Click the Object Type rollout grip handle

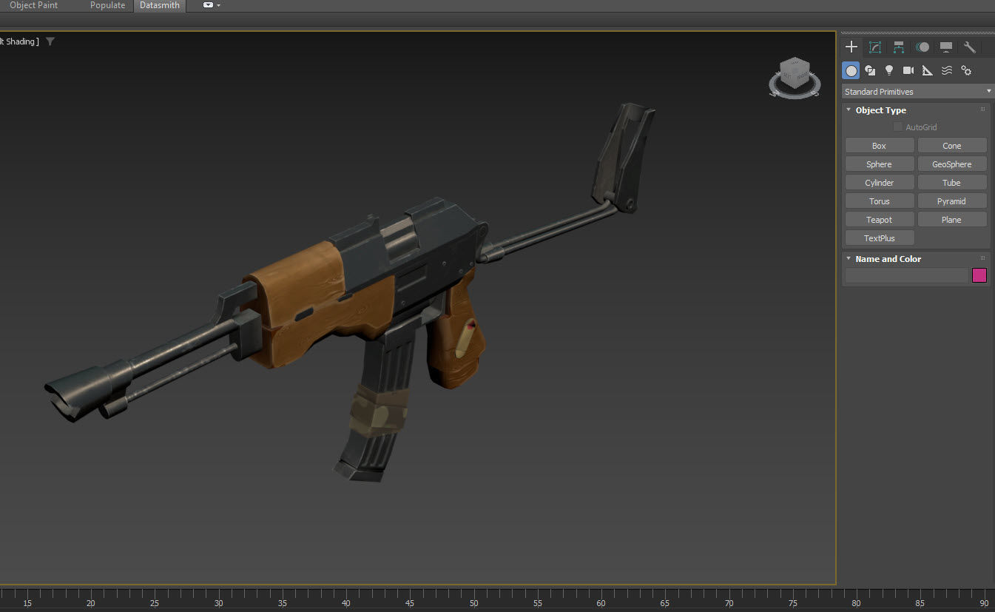pos(982,110)
